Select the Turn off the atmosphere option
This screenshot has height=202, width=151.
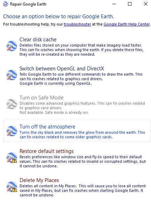77,131
